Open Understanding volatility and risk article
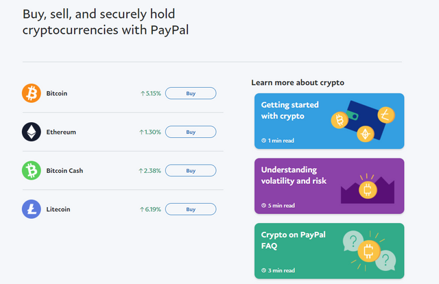The height and width of the screenshot is (284, 439). click(x=329, y=186)
